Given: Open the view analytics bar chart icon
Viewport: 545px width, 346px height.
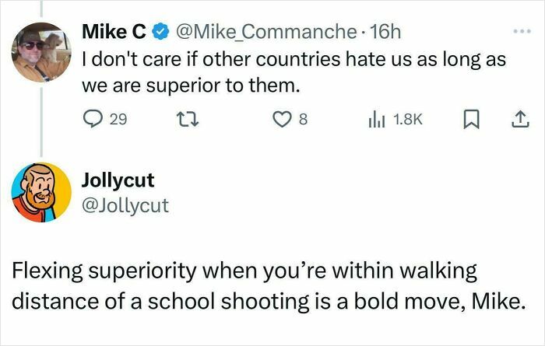Looking at the screenshot, I should [x=376, y=119].
